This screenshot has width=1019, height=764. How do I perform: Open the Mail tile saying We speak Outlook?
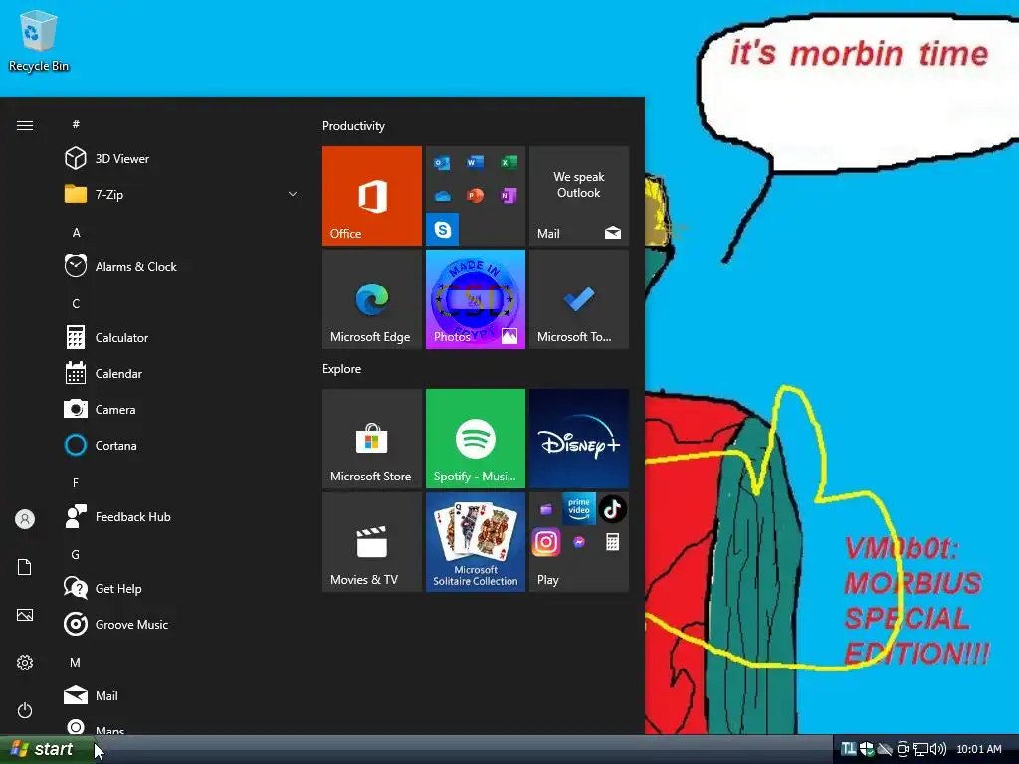[x=579, y=196]
